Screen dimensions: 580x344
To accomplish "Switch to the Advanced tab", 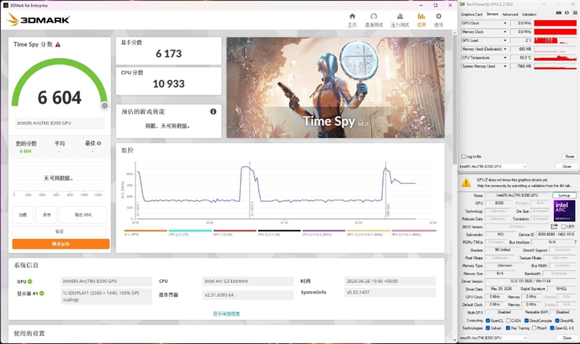I will (x=510, y=14).
